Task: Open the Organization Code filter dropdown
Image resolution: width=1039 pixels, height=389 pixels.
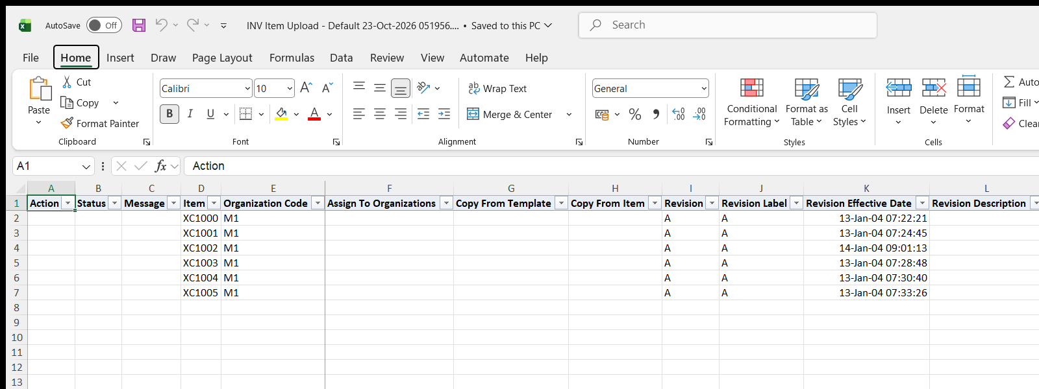Action: pos(318,204)
